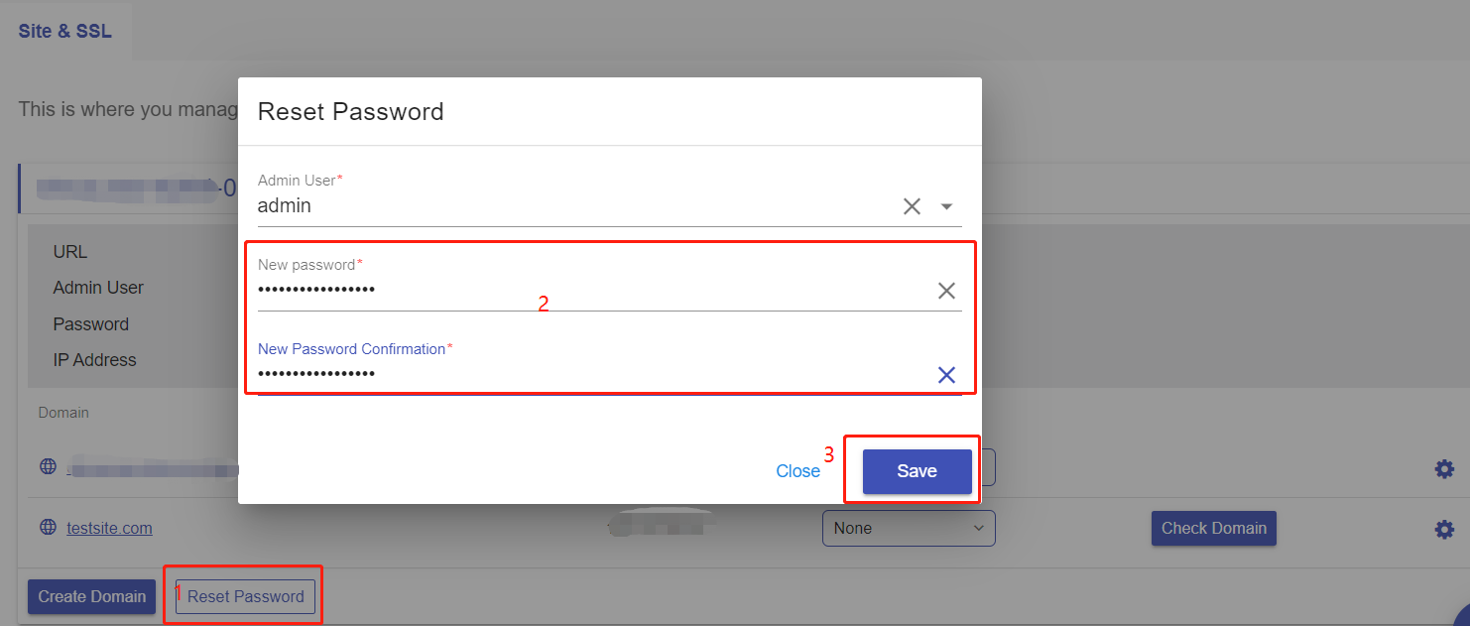Open settings gear for the first domain
Viewport: 1470px width, 626px height.
[1444, 469]
